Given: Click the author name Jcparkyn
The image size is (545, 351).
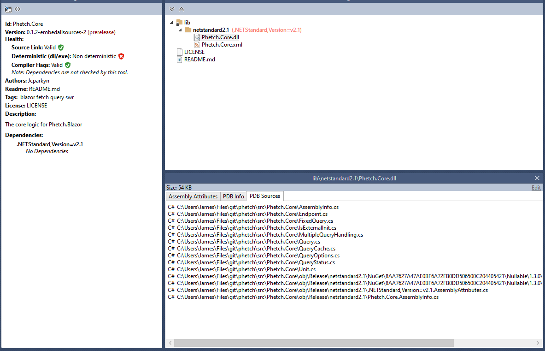Looking at the screenshot, I should tap(39, 81).
